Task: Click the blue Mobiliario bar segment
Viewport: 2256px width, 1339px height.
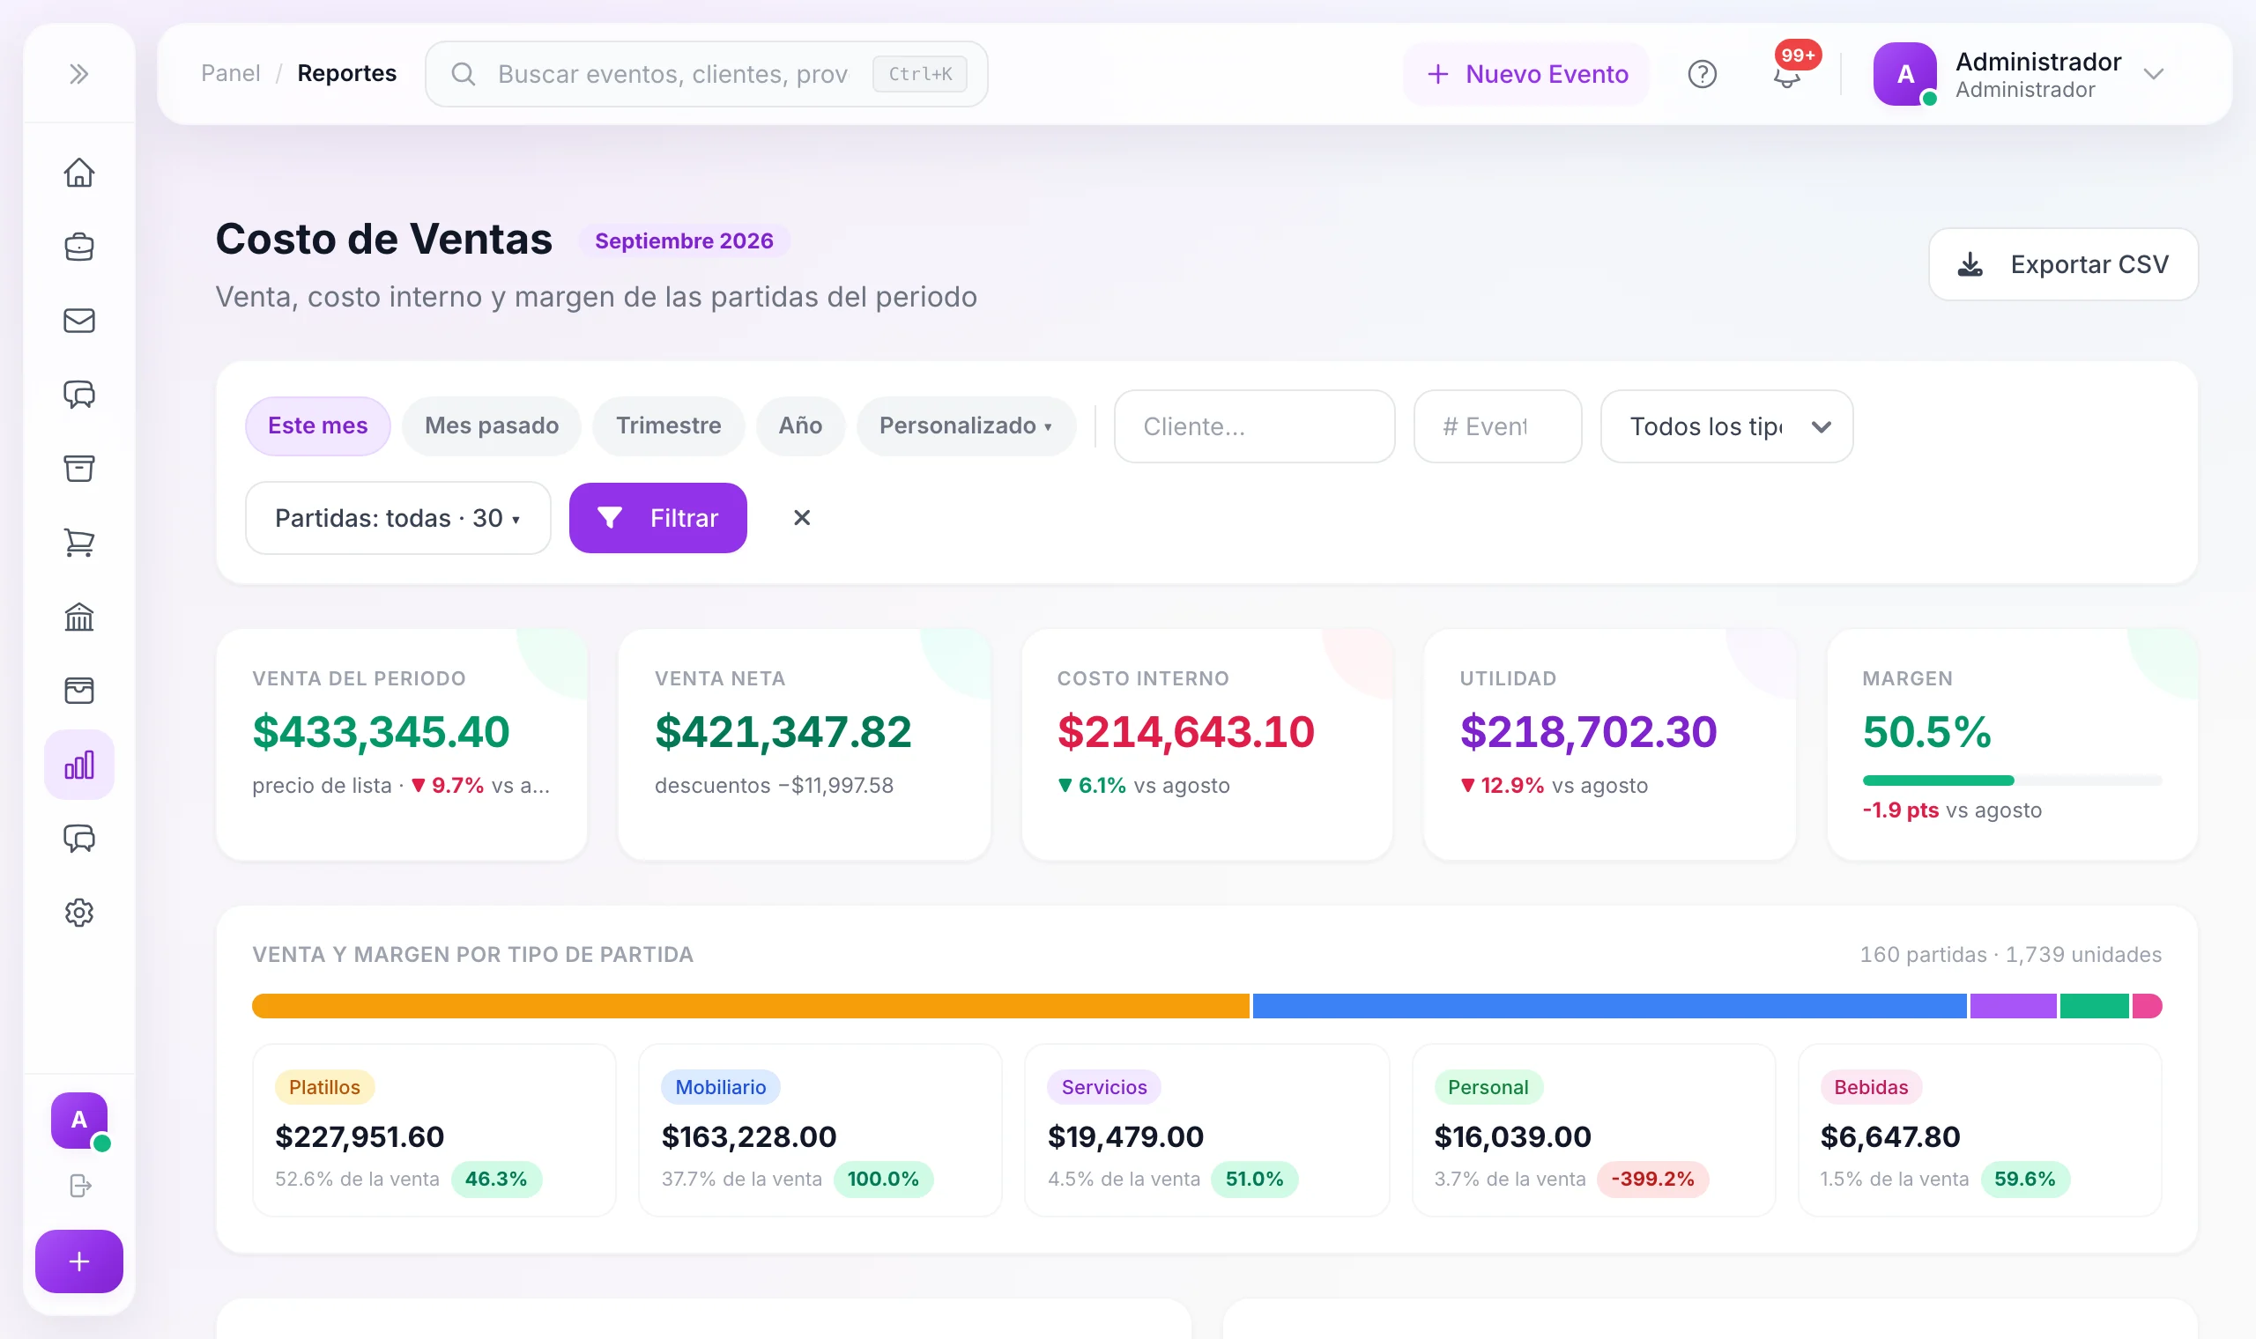Action: point(1609,1006)
